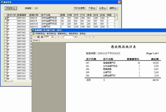This screenshot has height=112, width=166.
Task: Toggle paid checkbox for certificate 99671960
Action: coord(8,38)
